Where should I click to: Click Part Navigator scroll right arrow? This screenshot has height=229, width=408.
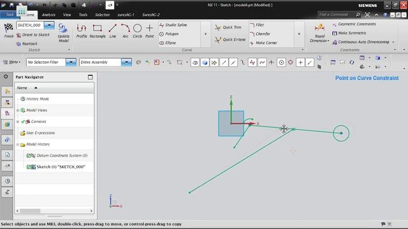[91, 211]
